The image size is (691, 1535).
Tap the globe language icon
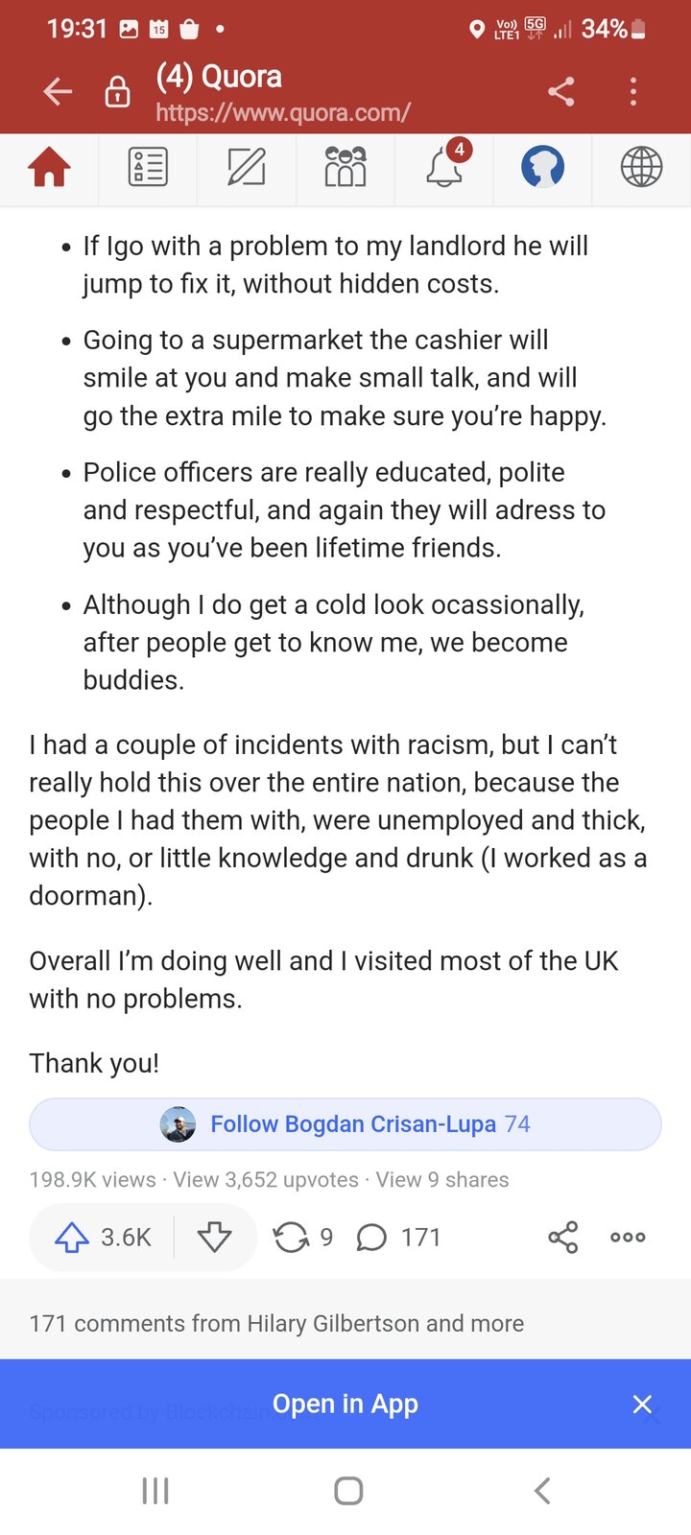coord(641,168)
